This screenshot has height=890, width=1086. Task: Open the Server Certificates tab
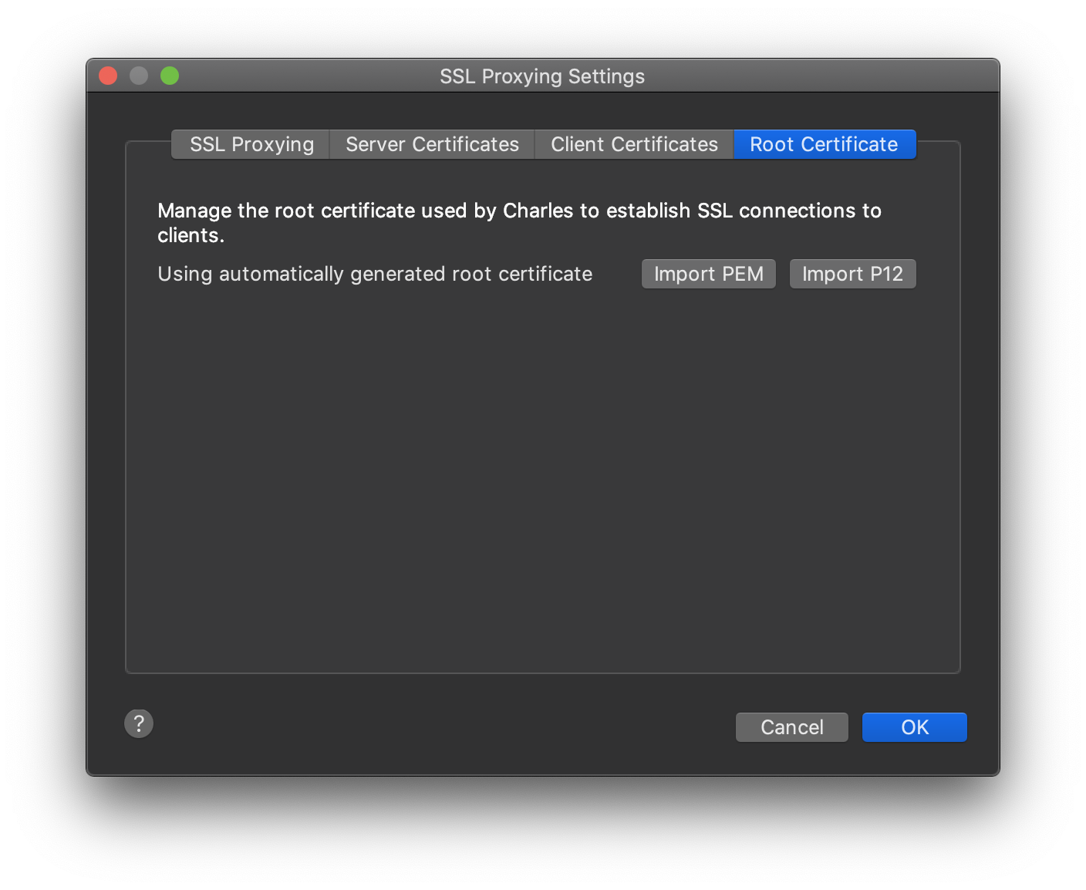[432, 144]
